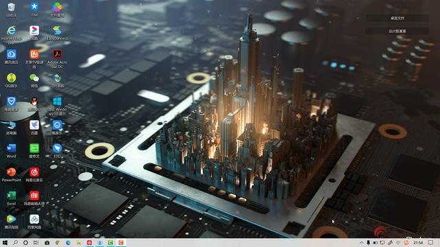Open the Recycle Bin icon
440x247 pixels.
(x=11, y=9)
